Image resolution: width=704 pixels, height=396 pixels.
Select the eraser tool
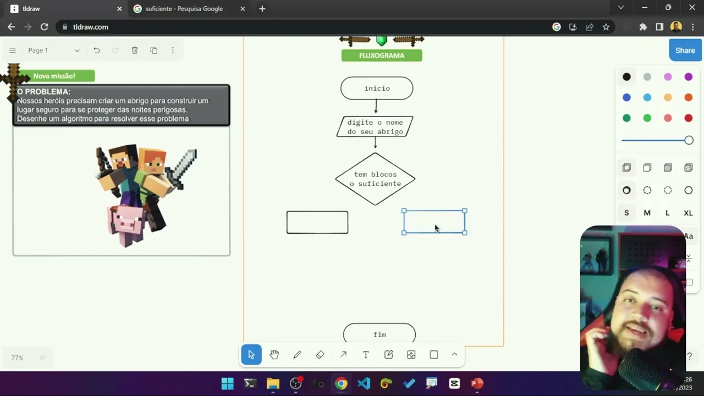(320, 355)
